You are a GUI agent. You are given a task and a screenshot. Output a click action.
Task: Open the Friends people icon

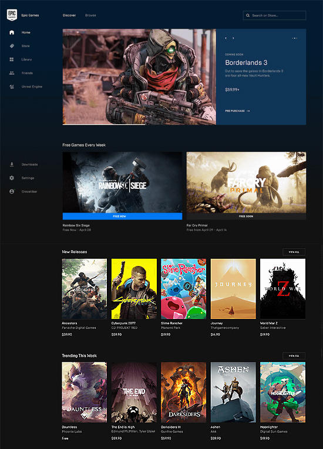pyautogui.click(x=12, y=73)
